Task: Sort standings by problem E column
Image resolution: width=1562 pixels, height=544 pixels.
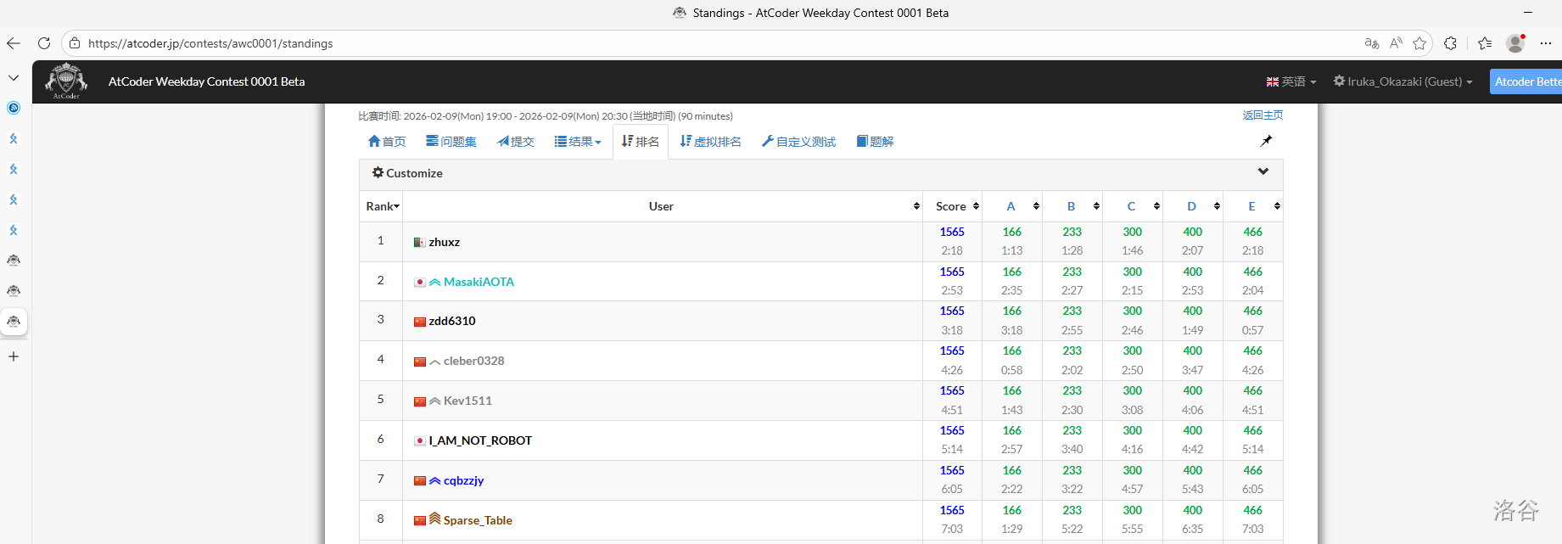Action: coord(1252,206)
